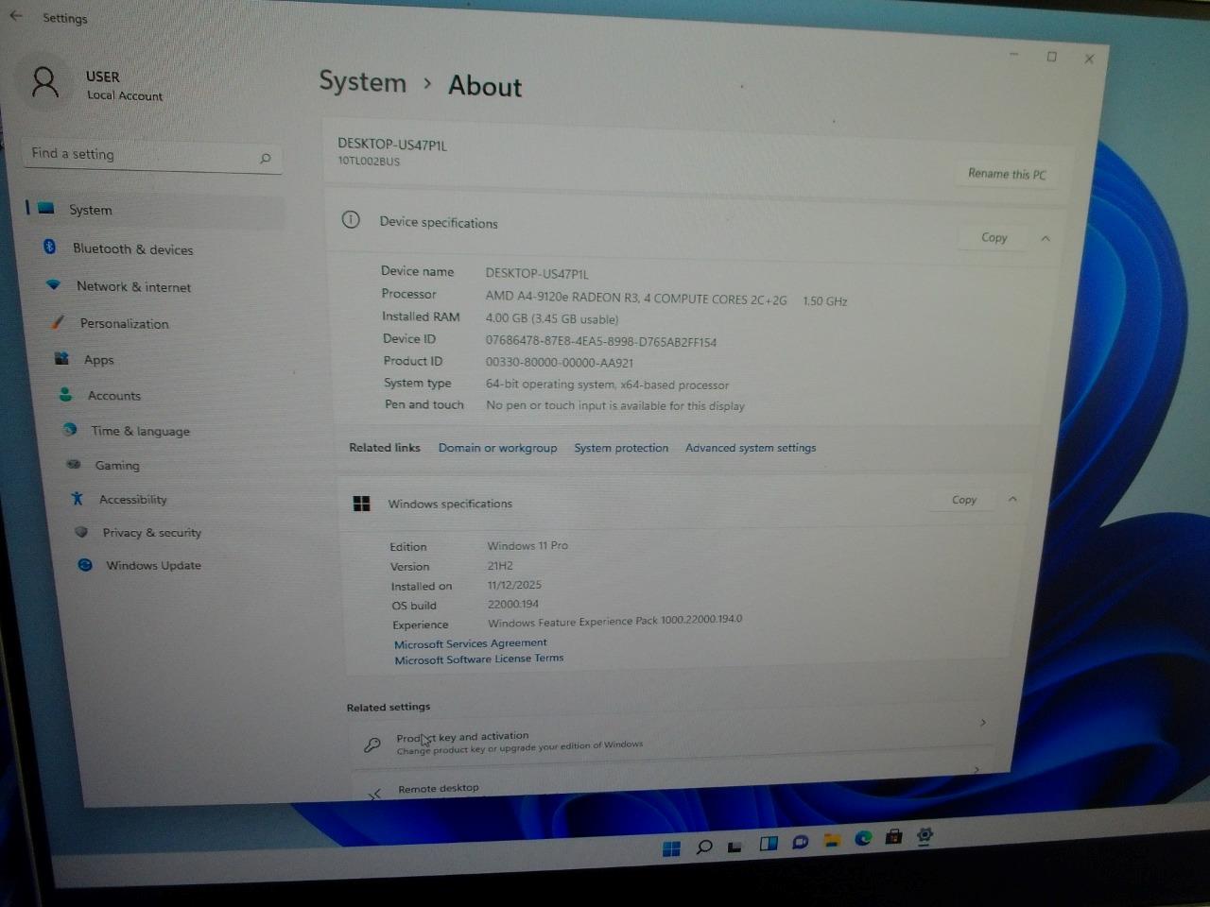The height and width of the screenshot is (907, 1210).
Task: Navigate to Privacy & security
Action: (x=151, y=533)
